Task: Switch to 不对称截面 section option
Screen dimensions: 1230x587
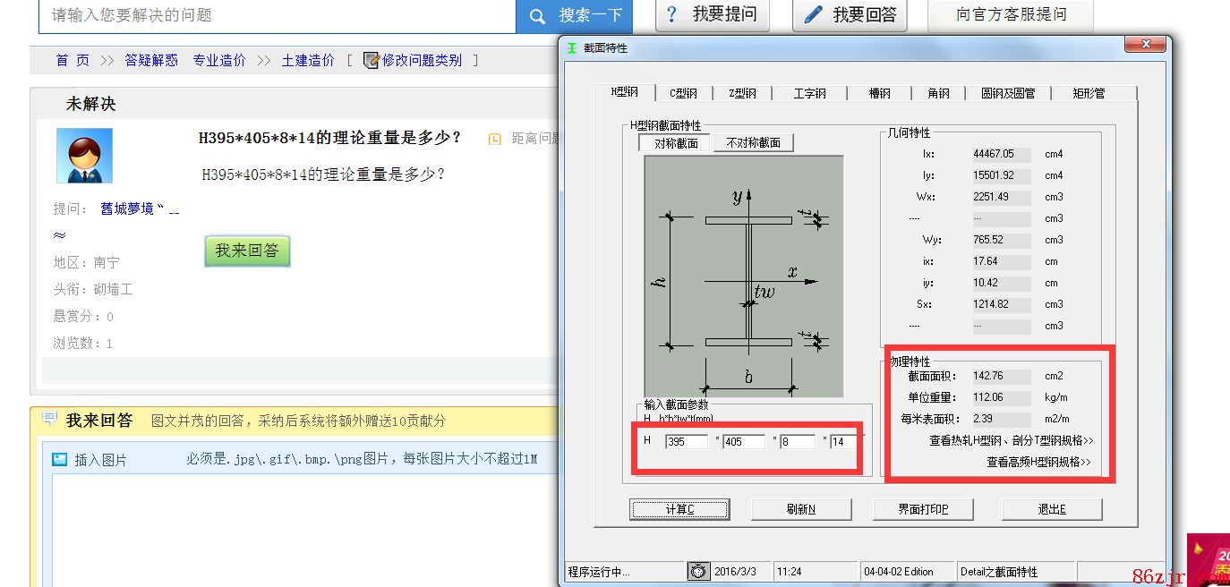Action: 753,143
